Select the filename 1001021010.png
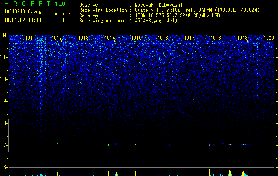 coord(23,11)
